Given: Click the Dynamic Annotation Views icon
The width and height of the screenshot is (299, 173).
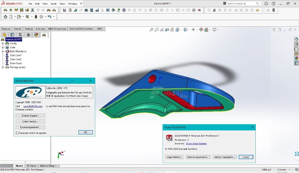Looking at the screenshot, I should pos(172,30).
